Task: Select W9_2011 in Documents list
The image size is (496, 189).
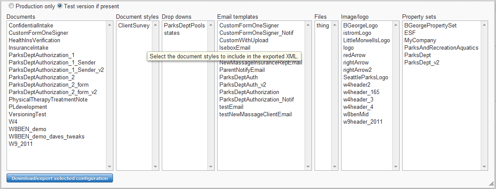Action: (21, 144)
